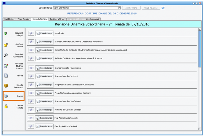Select the Stampe printer icon
The width and height of the screenshot is (204, 136).
point(6,96)
